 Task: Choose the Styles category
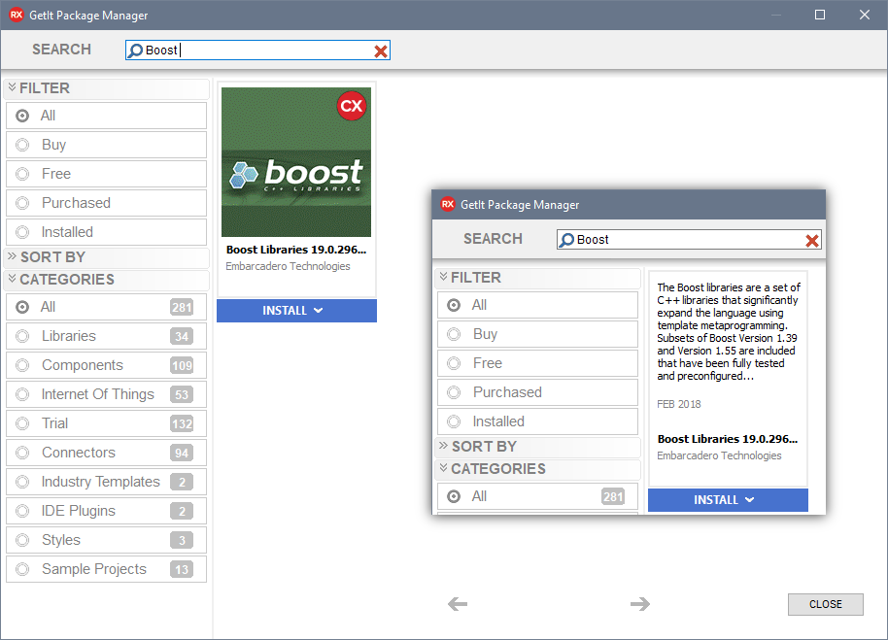pyautogui.click(x=107, y=540)
